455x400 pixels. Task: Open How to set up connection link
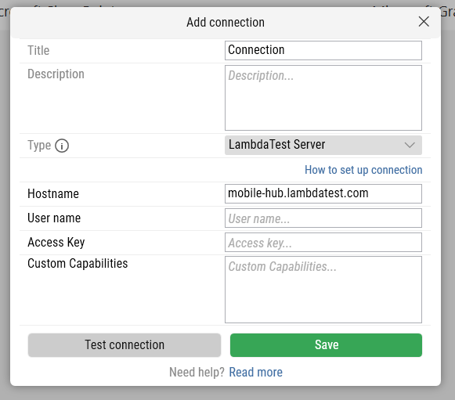point(363,170)
